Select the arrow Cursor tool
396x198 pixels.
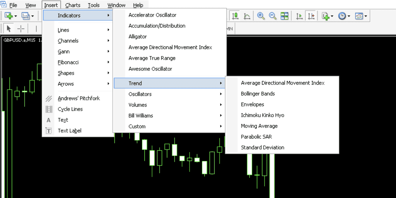click(9, 29)
